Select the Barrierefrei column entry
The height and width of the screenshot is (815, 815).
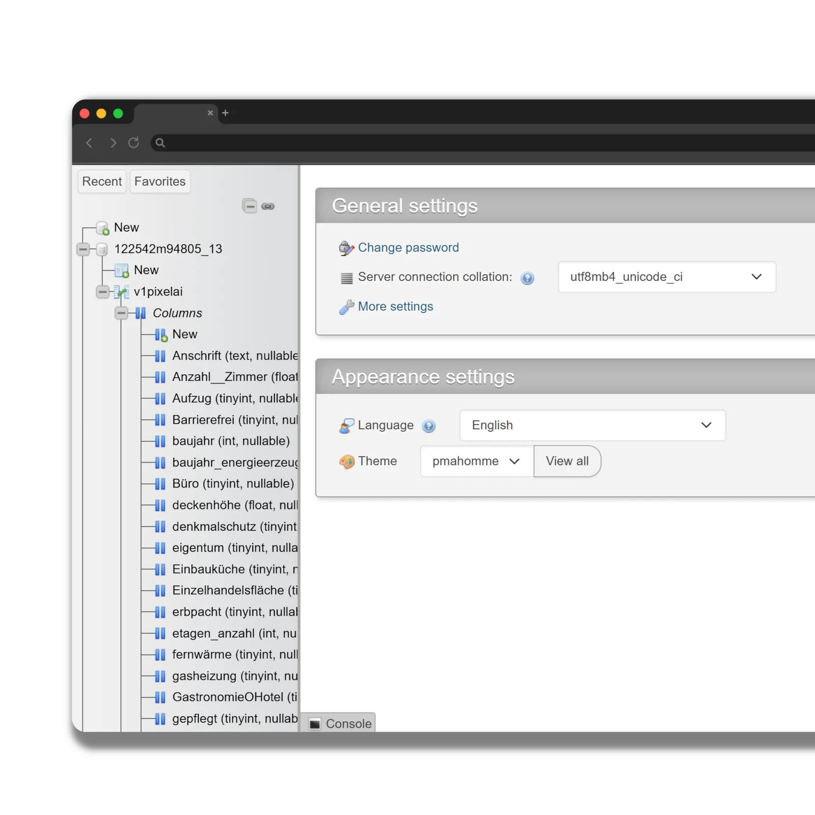point(235,420)
